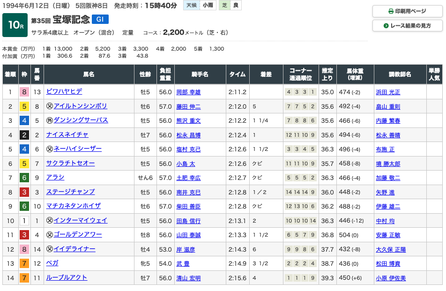Open horse link ナイスネイチャ
This screenshot has height=291, width=446.
(67, 135)
